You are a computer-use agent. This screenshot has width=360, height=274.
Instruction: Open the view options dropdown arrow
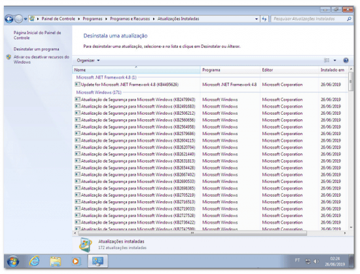334,60
